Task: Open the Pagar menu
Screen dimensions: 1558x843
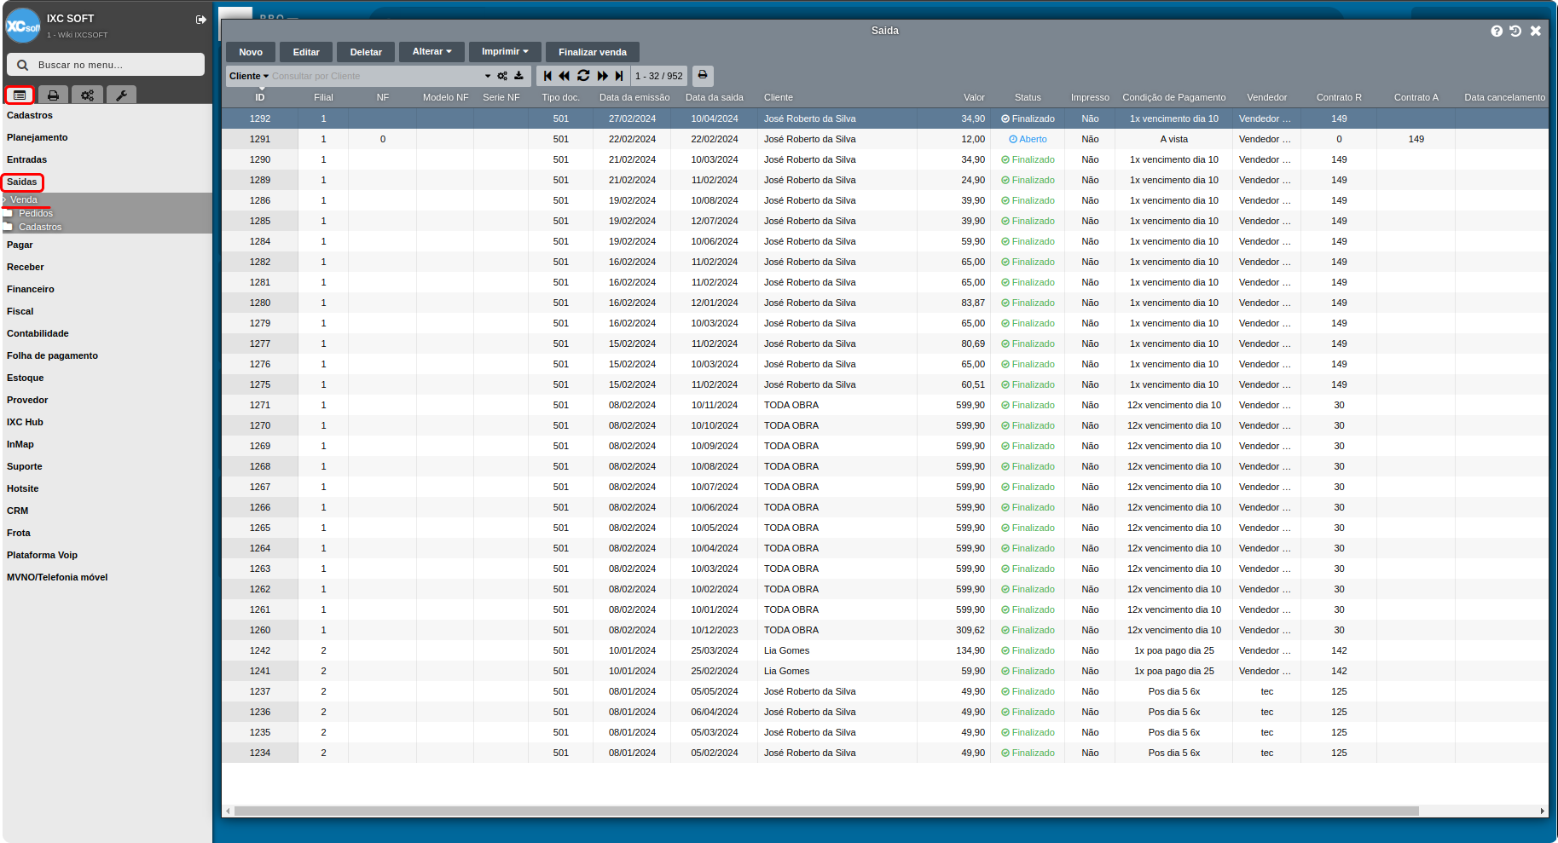Action: pos(20,245)
